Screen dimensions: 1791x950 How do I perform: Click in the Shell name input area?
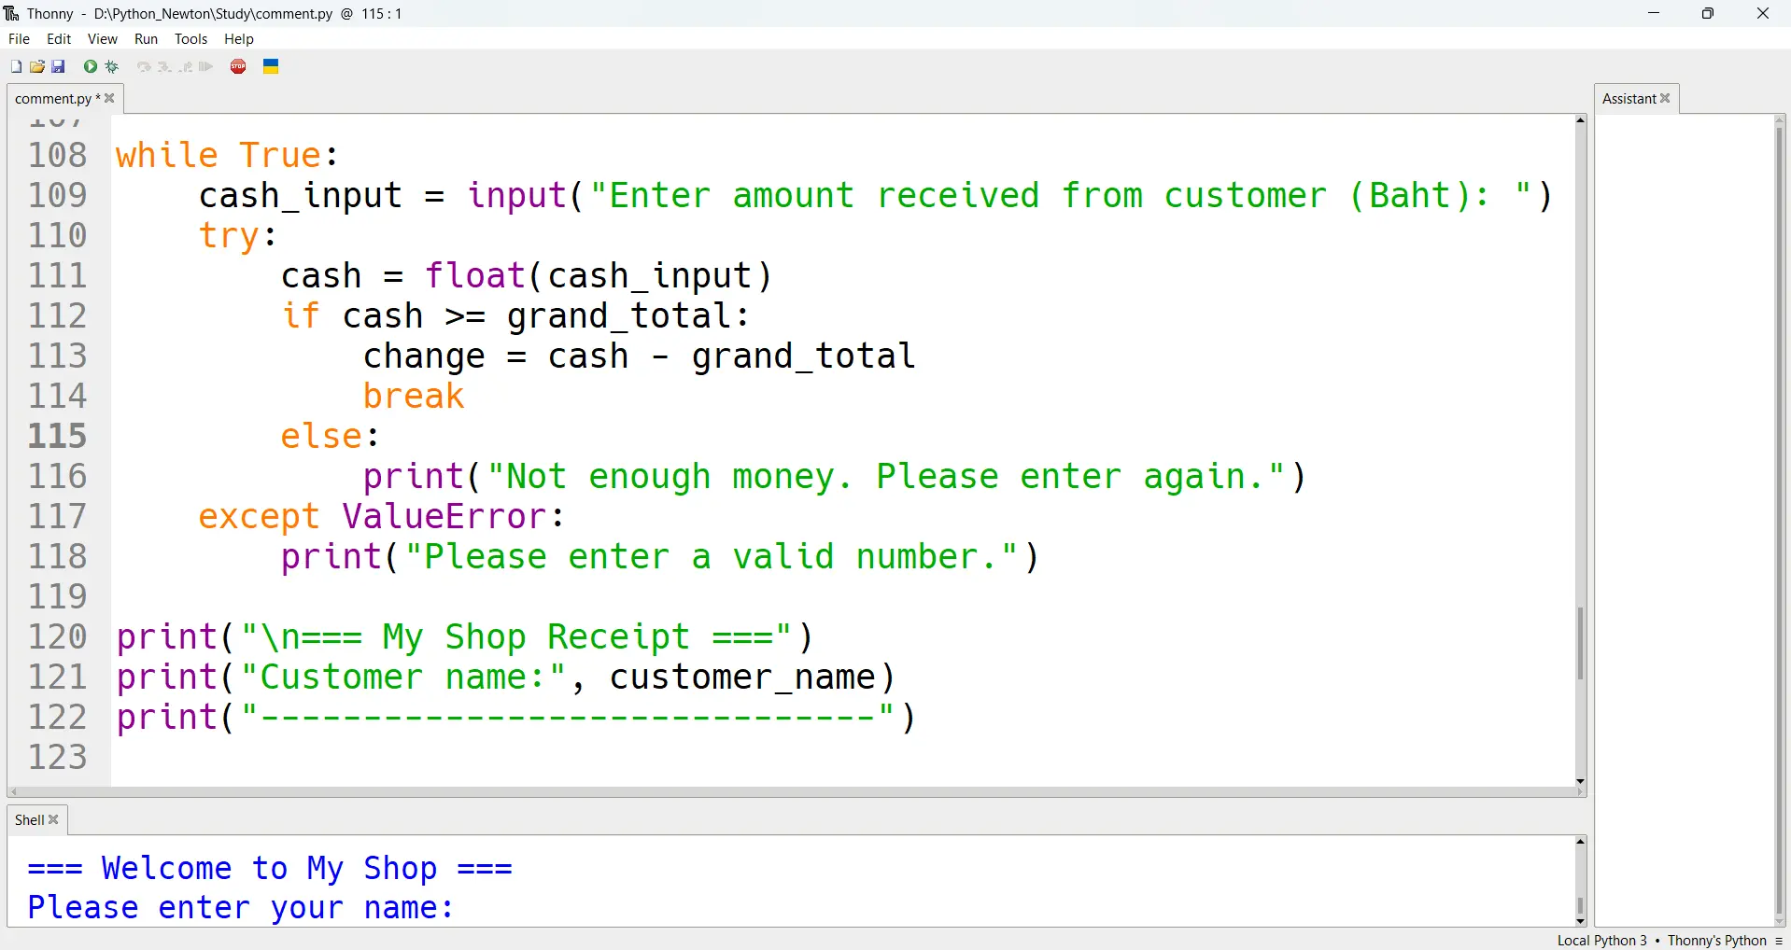(x=654, y=908)
